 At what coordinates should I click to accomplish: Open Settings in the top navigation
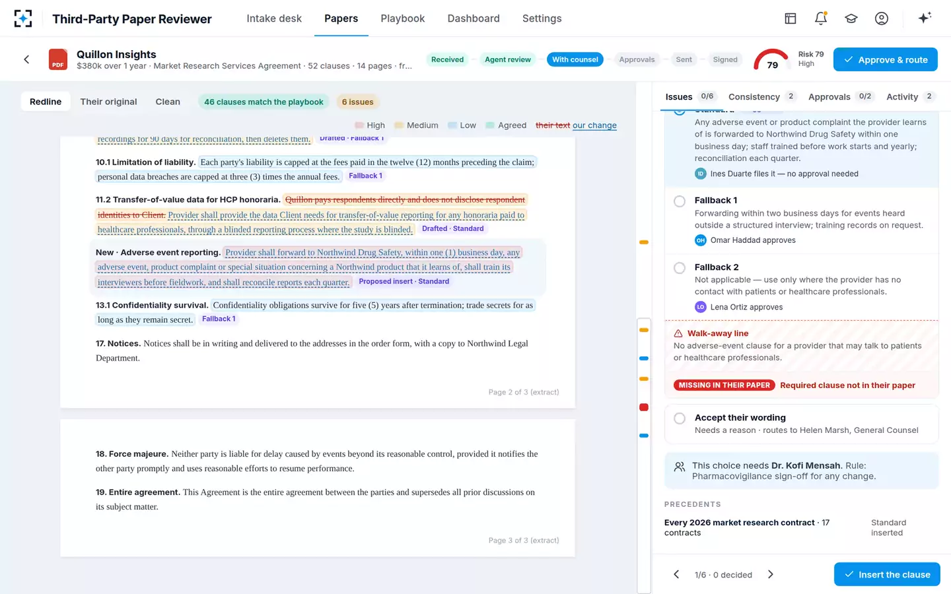542,18
